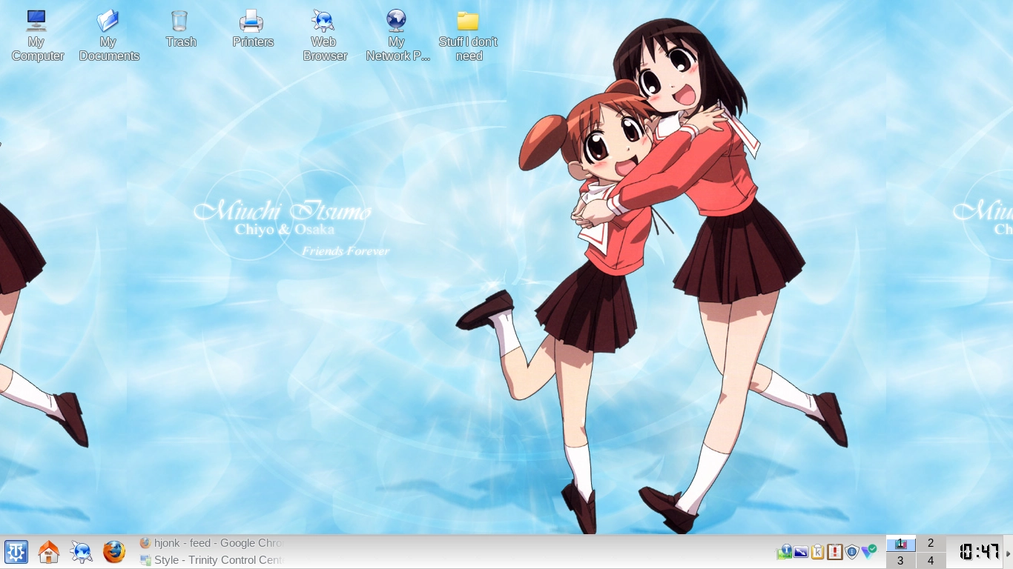The width and height of the screenshot is (1013, 569).
Task: Open the Trinity start menu button
Action: 16,552
